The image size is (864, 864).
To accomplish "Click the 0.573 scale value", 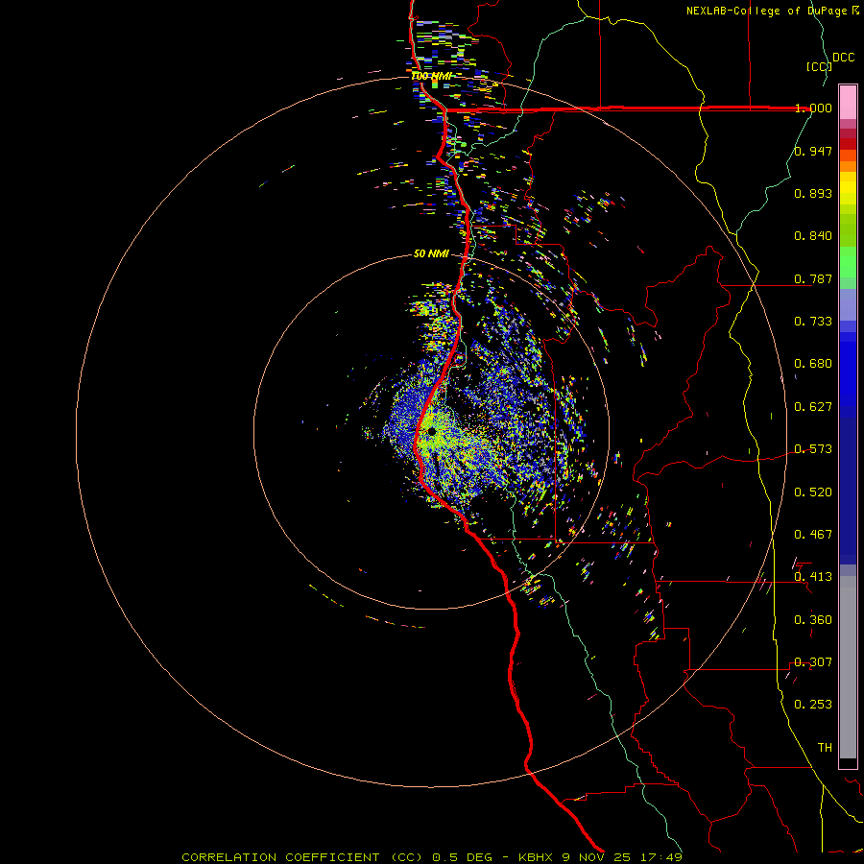I will coord(813,449).
